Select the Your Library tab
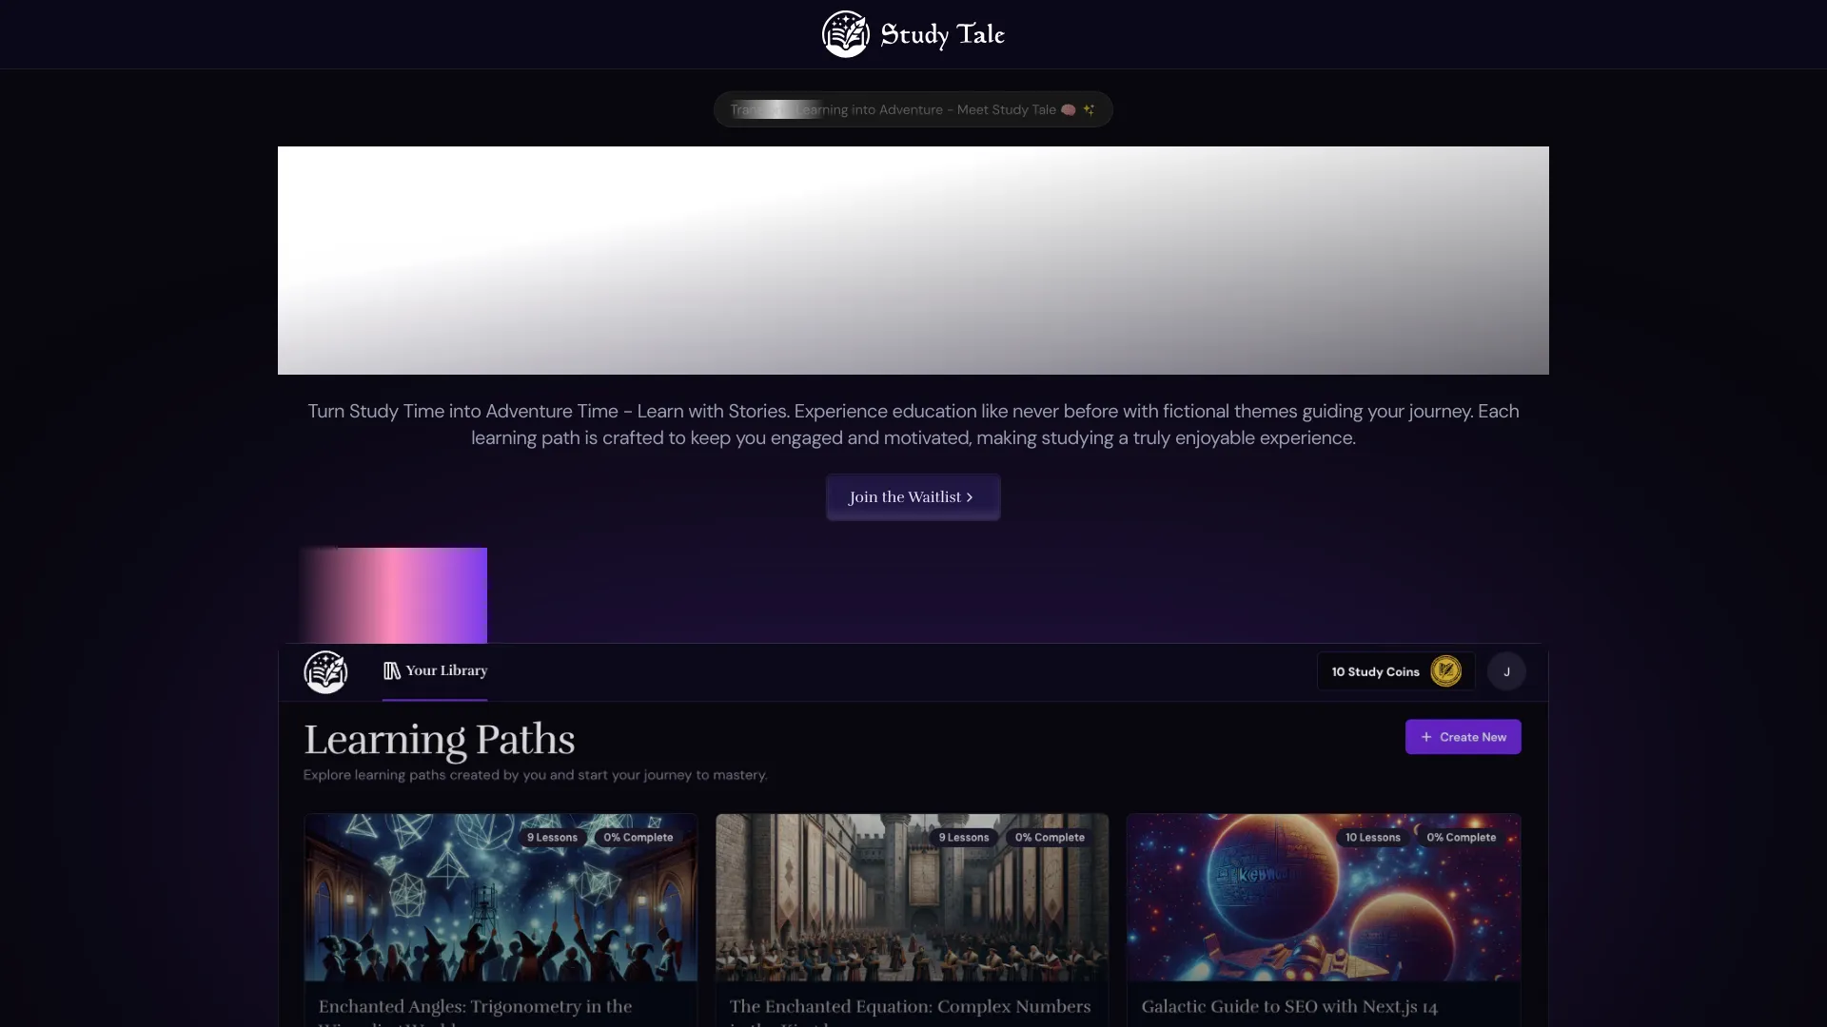The height and width of the screenshot is (1027, 1827). pyautogui.click(x=445, y=671)
